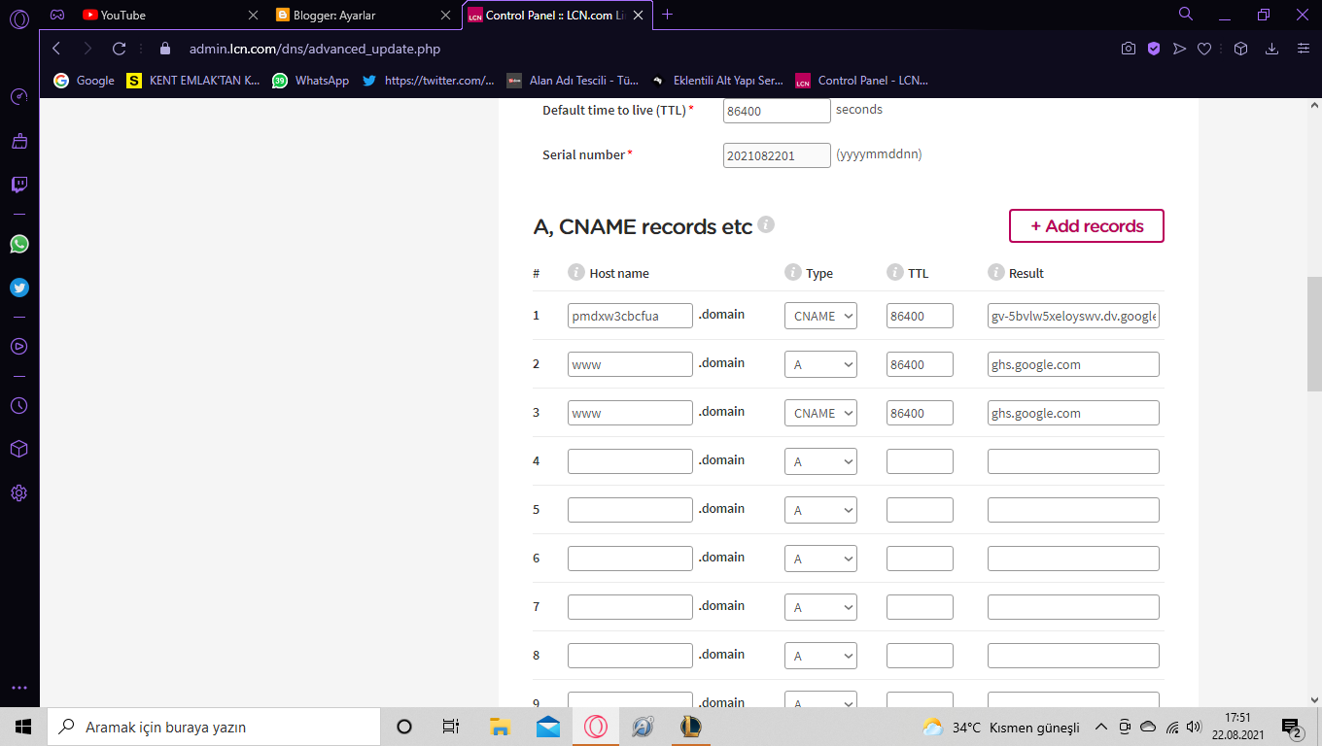Open Alan Adı Tescili bookmark

tap(573, 81)
